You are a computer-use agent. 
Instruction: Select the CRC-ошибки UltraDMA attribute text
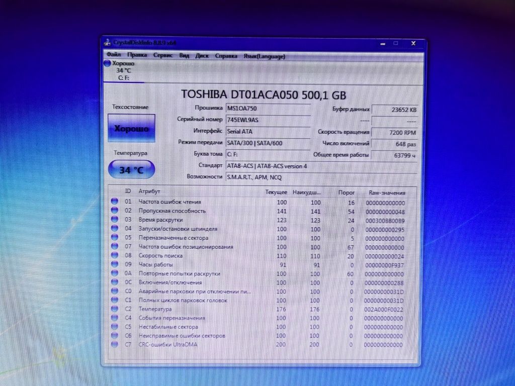point(168,344)
